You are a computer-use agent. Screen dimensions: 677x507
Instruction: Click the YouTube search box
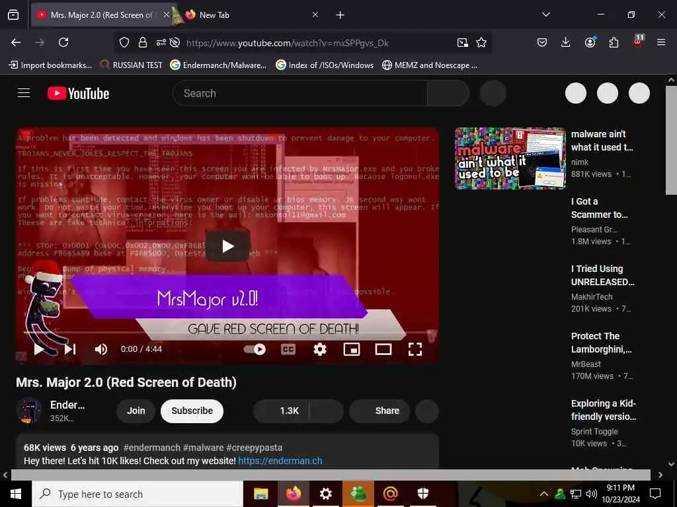coord(299,93)
